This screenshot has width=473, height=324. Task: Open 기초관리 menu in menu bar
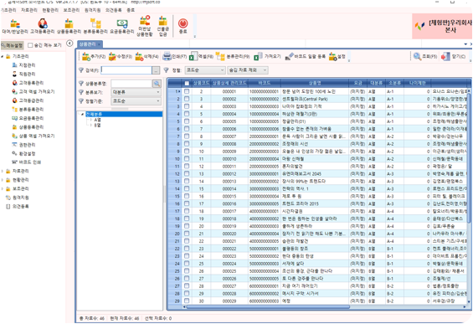[8, 10]
